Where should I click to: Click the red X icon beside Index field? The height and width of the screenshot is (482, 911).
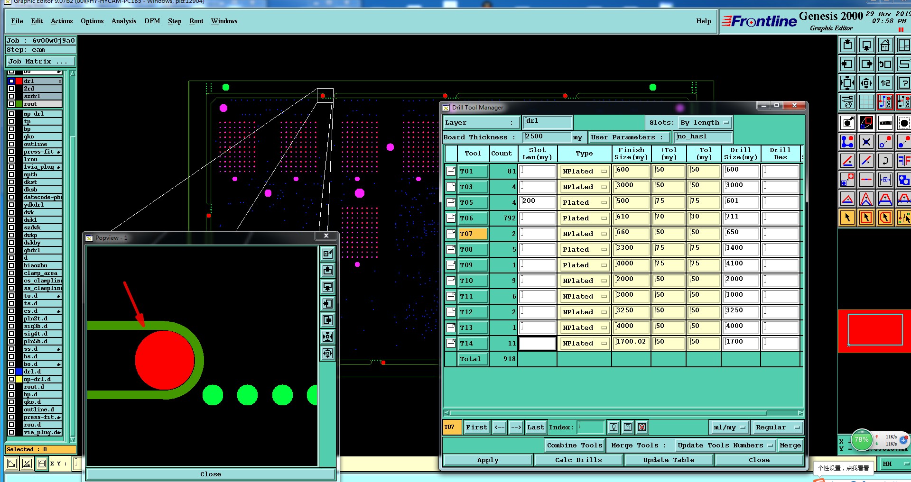(641, 427)
